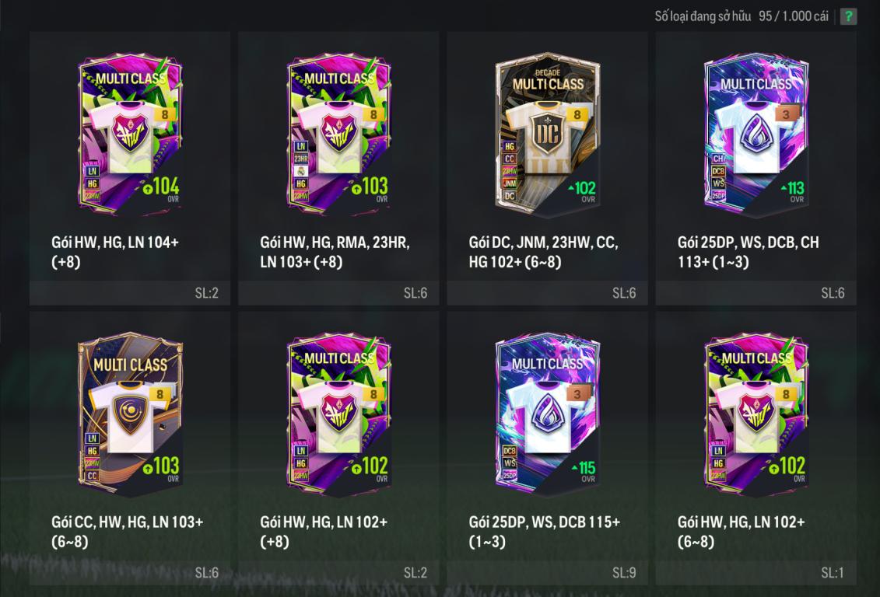Viewport: 880px width, 597px height.
Task: Open the Gói HW, HG, LN 104+ (+8) pack card
Action: click(130, 168)
